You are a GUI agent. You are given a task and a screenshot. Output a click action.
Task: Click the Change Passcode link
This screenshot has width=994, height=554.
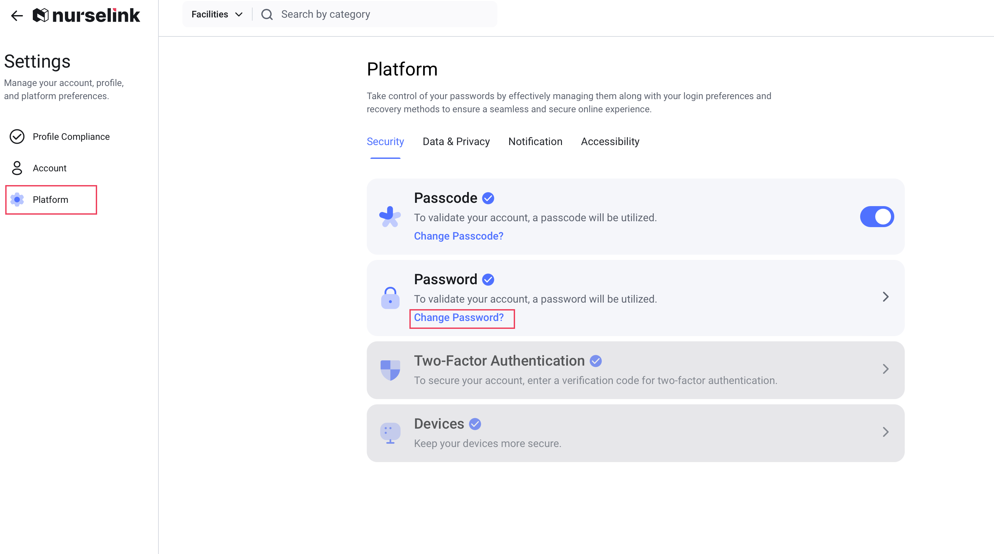tap(458, 236)
